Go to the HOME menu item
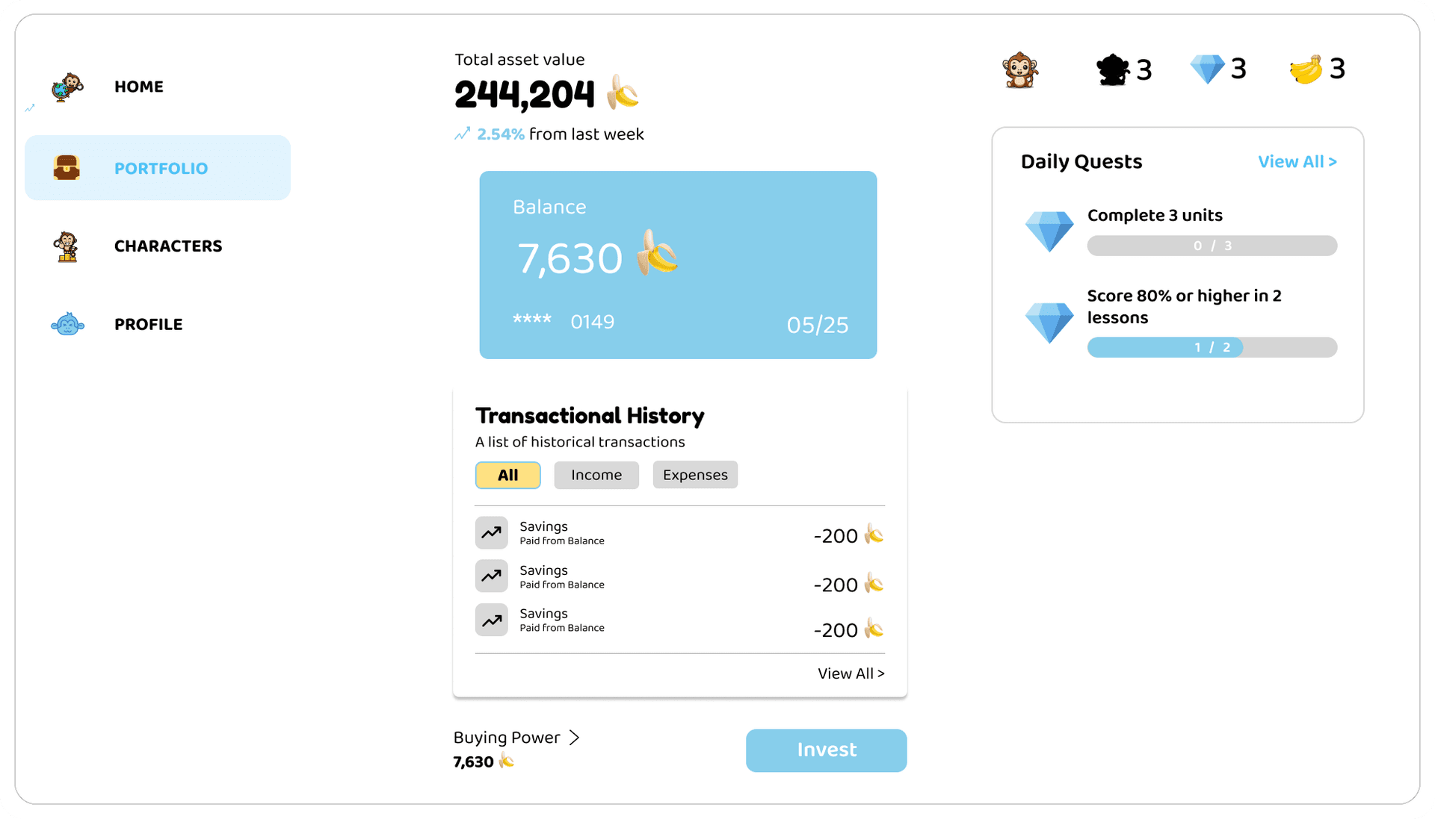Screen dimensions: 1435x819 [139, 87]
